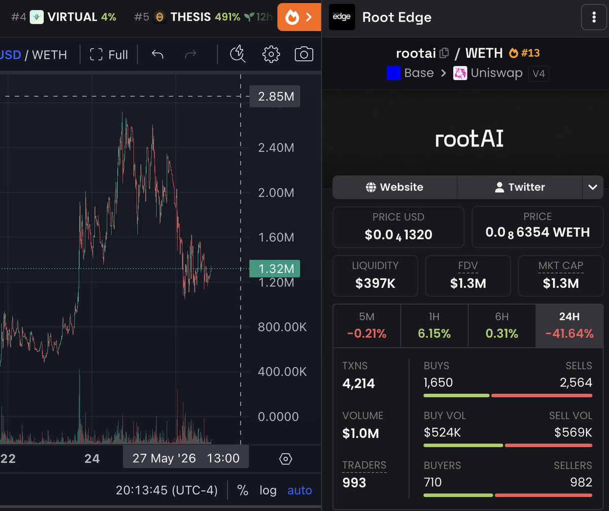Open the rootAI Twitter link
Screen dimensions: 609x511
pyautogui.click(x=520, y=187)
